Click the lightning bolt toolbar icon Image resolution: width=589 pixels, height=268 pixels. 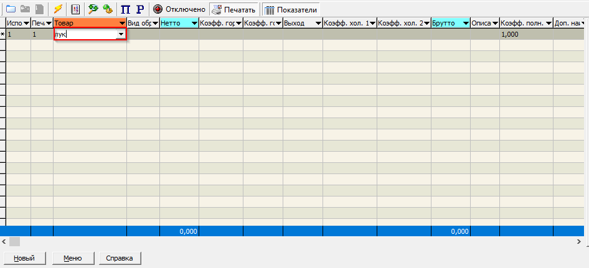58,9
